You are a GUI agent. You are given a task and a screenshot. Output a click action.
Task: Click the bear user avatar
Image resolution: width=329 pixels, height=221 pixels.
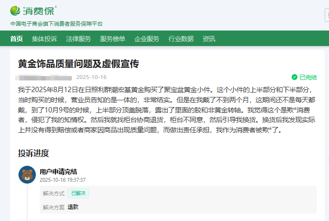point(27,175)
